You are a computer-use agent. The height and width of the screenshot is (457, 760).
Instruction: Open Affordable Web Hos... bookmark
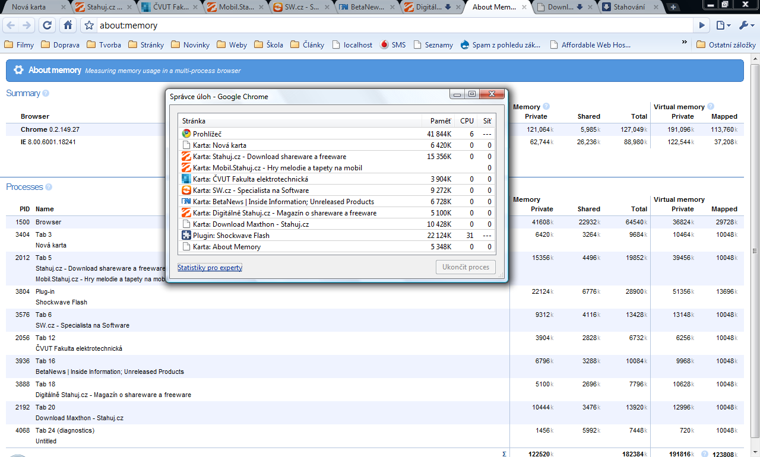[x=591, y=45]
